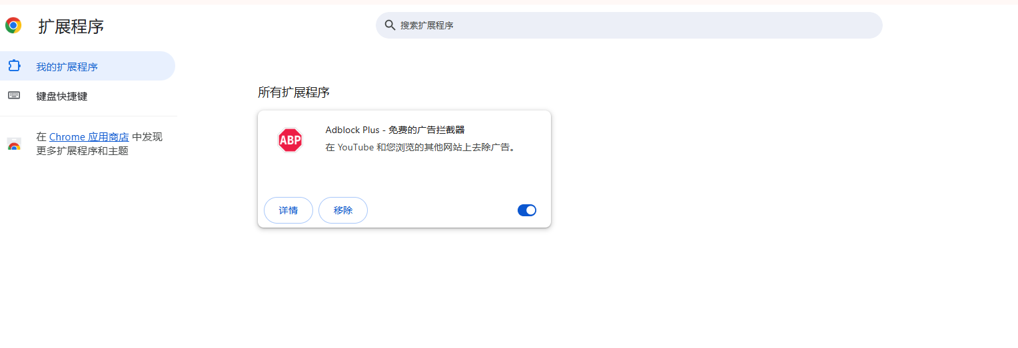Open Adblock Plus 详情 button
The height and width of the screenshot is (348, 1018).
pos(288,210)
